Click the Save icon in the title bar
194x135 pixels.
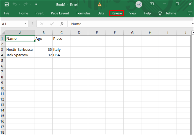(x=6, y=4)
